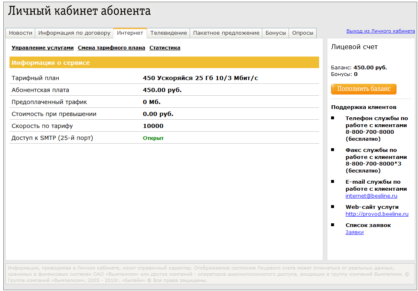Click Выход из Личного кабинета link
The height and width of the screenshot is (291, 418).
pyautogui.click(x=380, y=31)
